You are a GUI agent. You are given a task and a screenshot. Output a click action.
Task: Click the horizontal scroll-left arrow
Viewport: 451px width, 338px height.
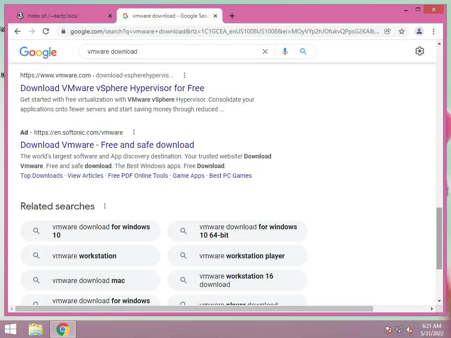11,309
